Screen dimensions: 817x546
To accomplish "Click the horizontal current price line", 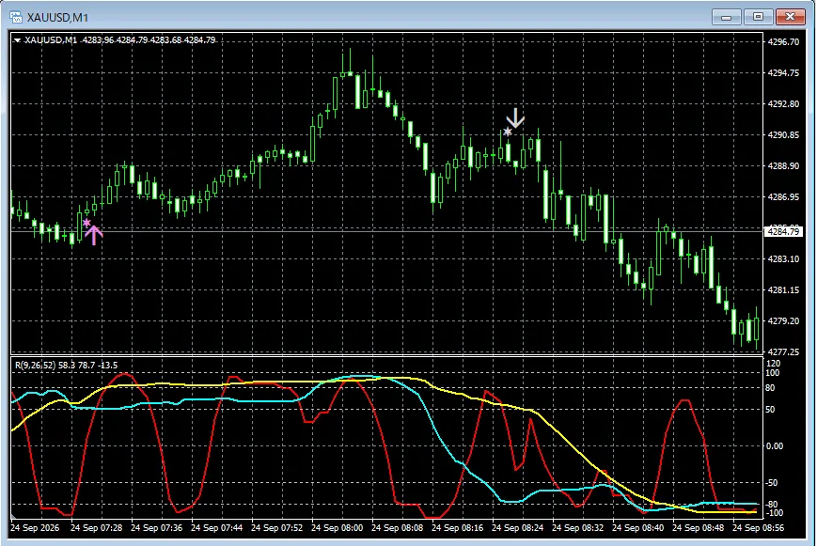I will click(386, 230).
